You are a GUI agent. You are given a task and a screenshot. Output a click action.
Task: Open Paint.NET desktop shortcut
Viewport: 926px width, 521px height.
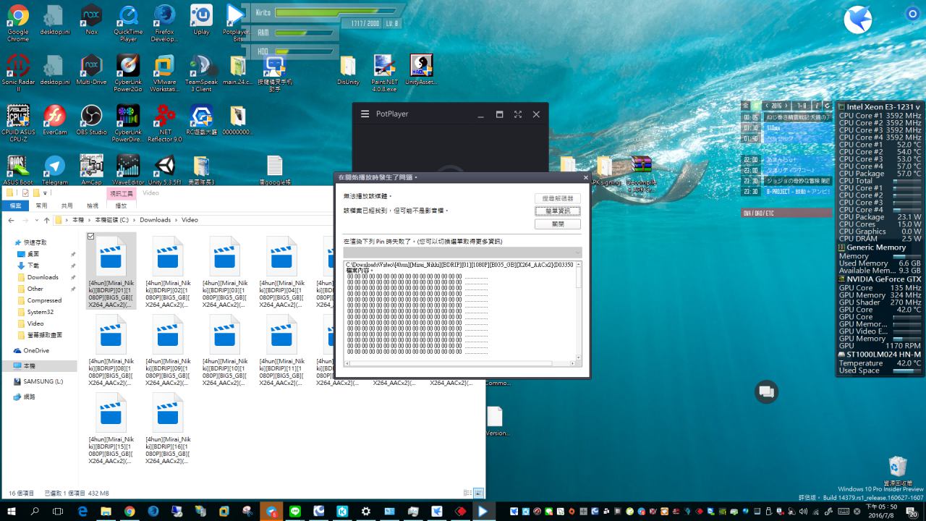click(x=384, y=67)
